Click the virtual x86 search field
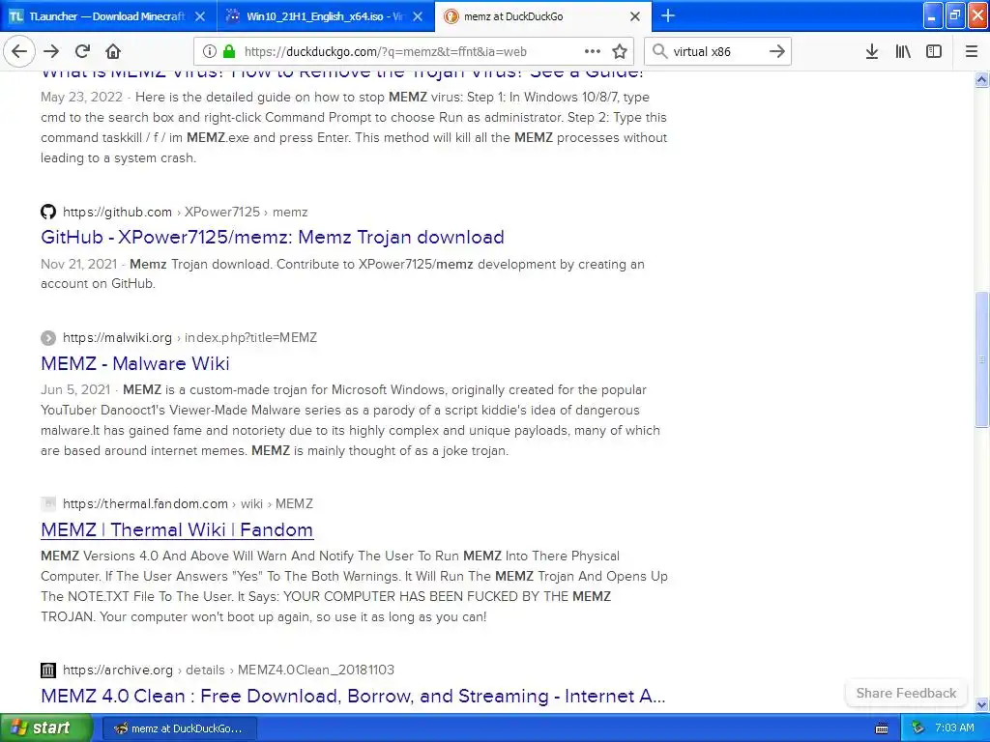The image size is (990, 742). click(718, 51)
